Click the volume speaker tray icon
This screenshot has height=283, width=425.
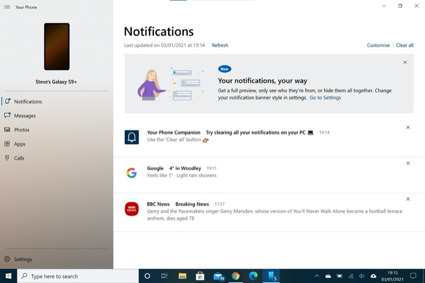[x=362, y=276]
